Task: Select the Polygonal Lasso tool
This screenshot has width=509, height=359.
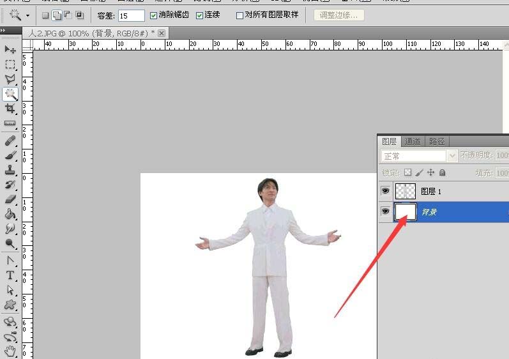Action: pos(10,79)
